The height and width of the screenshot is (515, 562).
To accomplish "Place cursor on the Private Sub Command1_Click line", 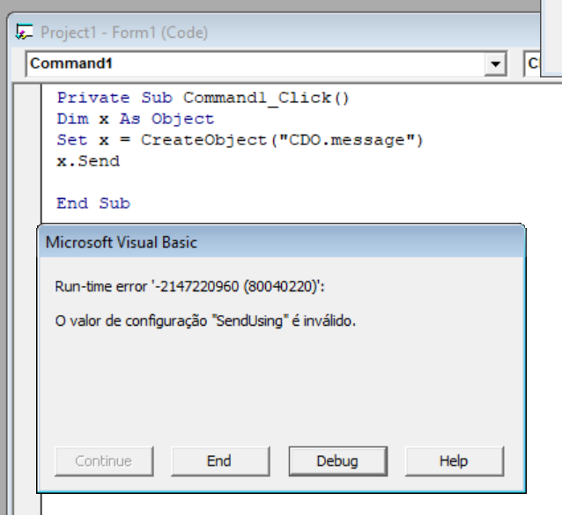I will point(203,98).
